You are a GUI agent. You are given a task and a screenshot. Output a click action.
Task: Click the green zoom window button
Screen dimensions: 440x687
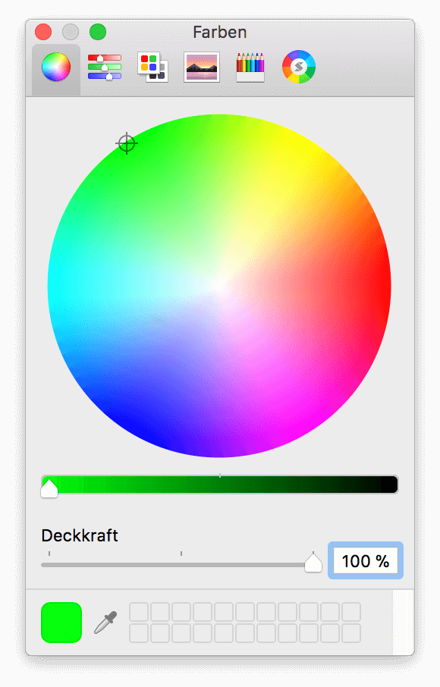(x=98, y=32)
